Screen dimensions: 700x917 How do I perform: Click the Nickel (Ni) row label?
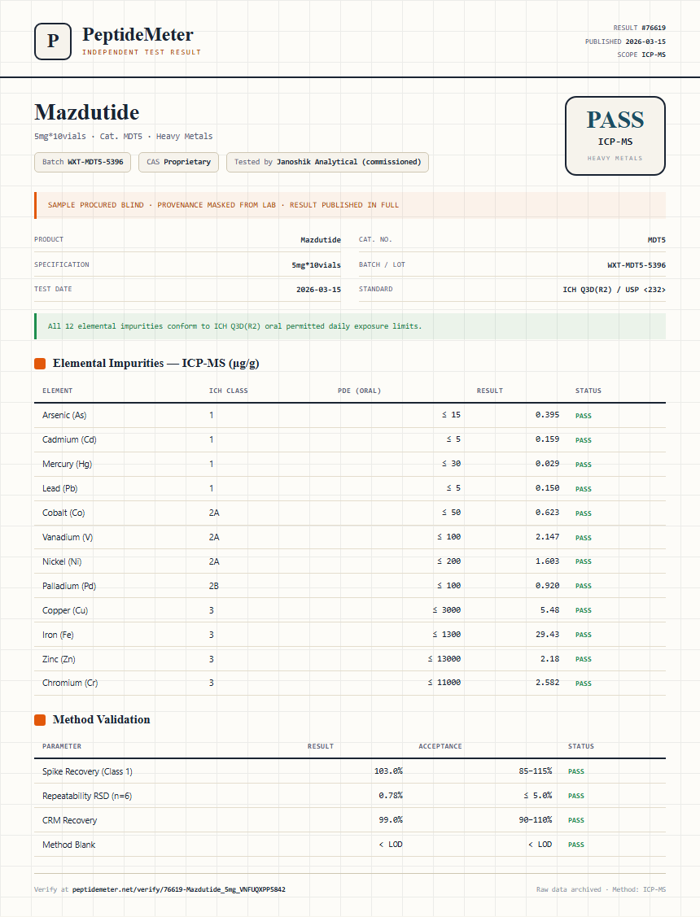62,562
